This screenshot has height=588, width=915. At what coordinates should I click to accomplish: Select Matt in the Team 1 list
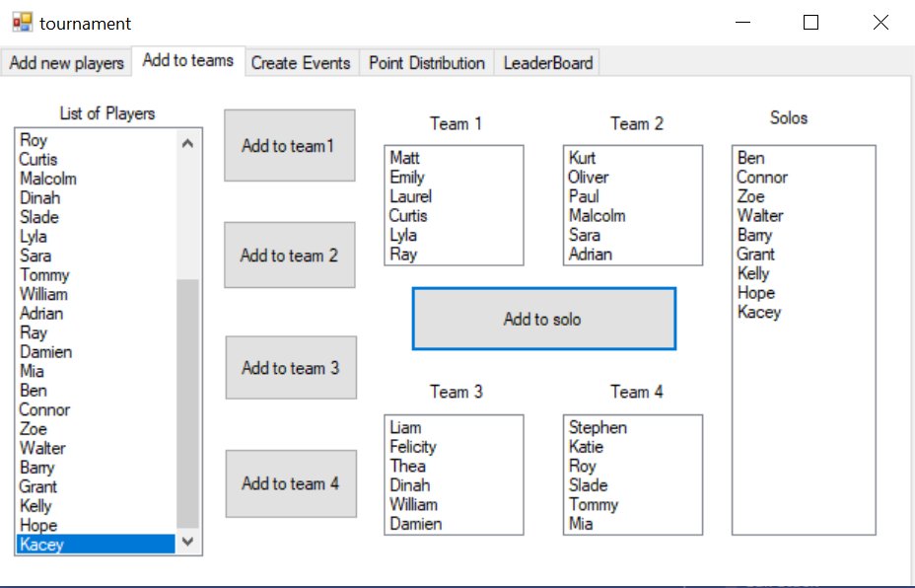(454, 158)
